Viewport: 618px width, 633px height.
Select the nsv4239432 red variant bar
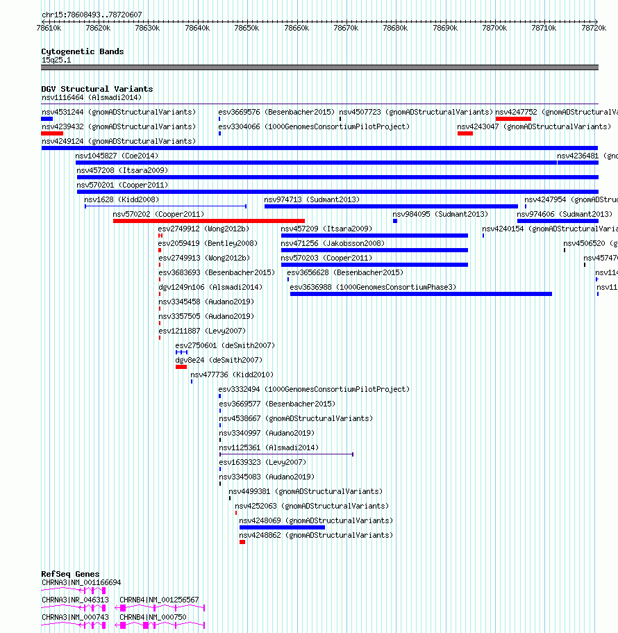[x=52, y=133]
